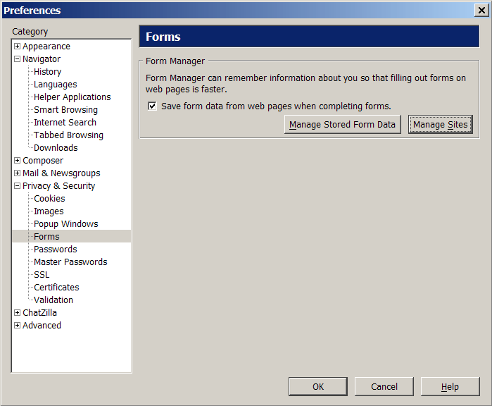Image resolution: width=492 pixels, height=406 pixels.
Task: Open the Cookies preferences
Action: [x=49, y=199]
